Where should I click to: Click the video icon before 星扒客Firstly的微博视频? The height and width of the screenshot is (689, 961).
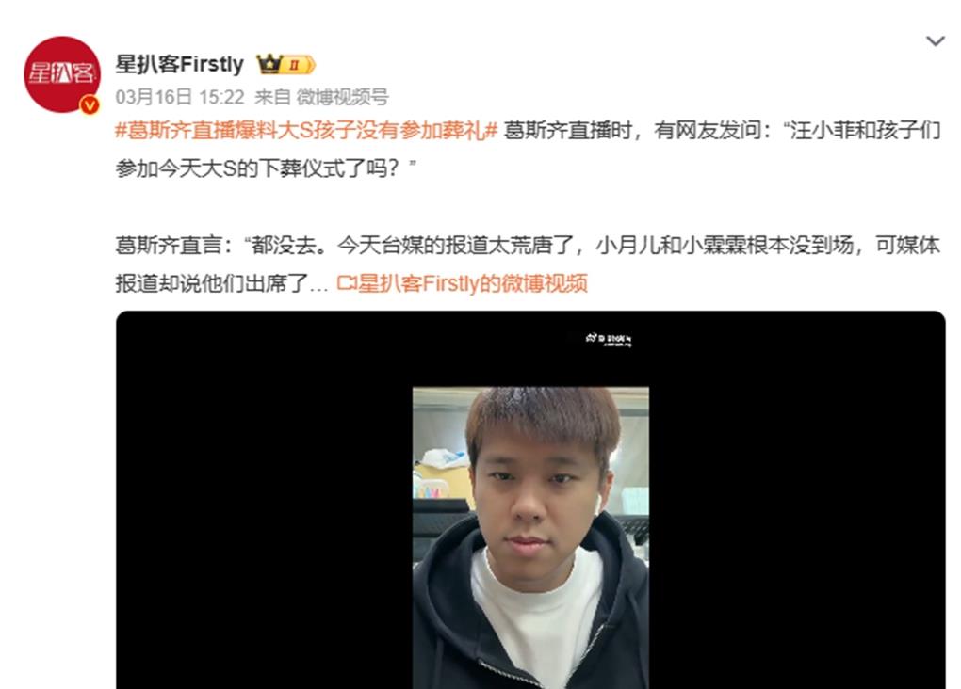(x=347, y=283)
